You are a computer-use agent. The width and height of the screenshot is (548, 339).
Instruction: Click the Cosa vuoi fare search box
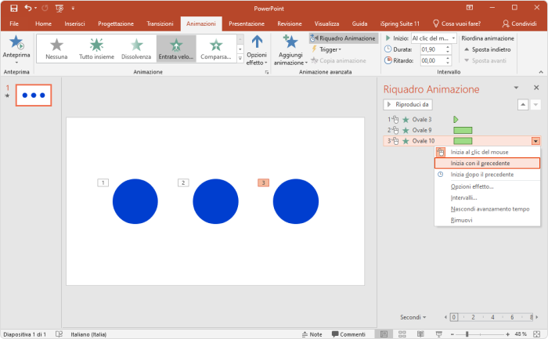pyautogui.click(x=456, y=23)
